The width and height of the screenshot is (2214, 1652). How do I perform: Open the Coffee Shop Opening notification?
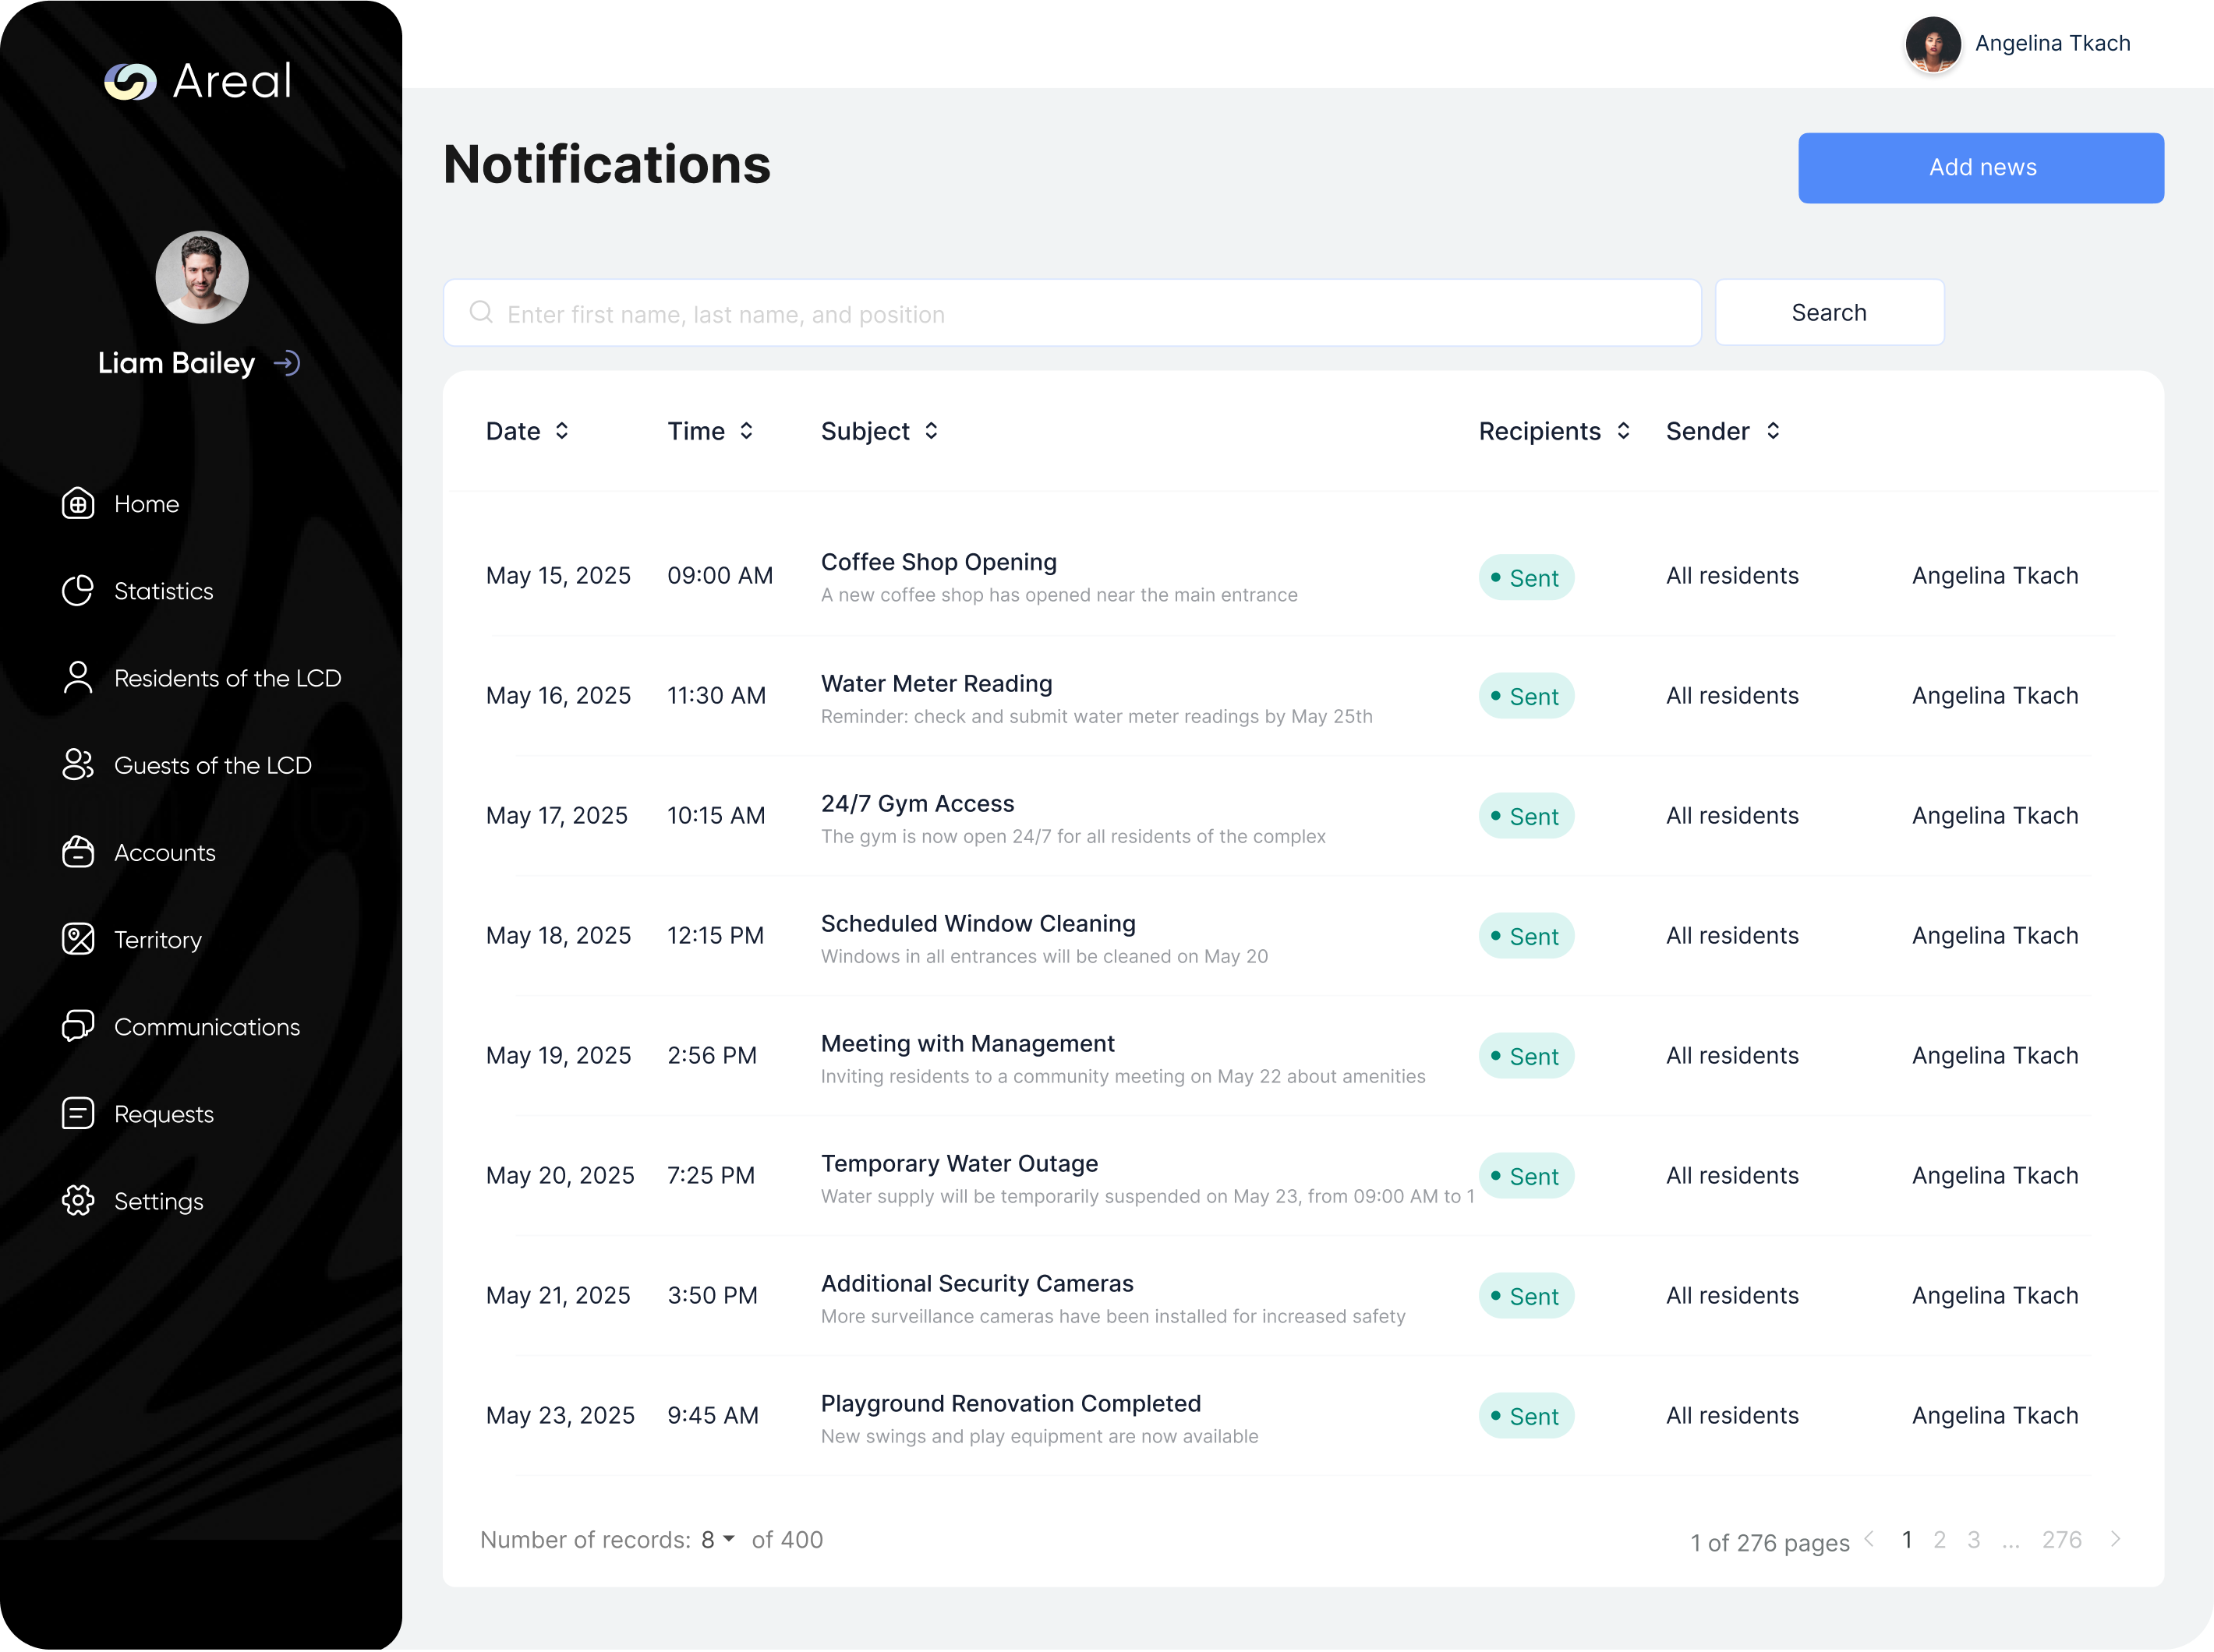coord(939,562)
